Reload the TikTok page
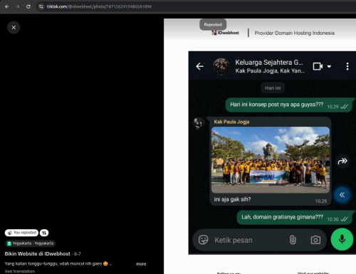Image resolution: width=356 pixels, height=274 pixels. point(28,6)
